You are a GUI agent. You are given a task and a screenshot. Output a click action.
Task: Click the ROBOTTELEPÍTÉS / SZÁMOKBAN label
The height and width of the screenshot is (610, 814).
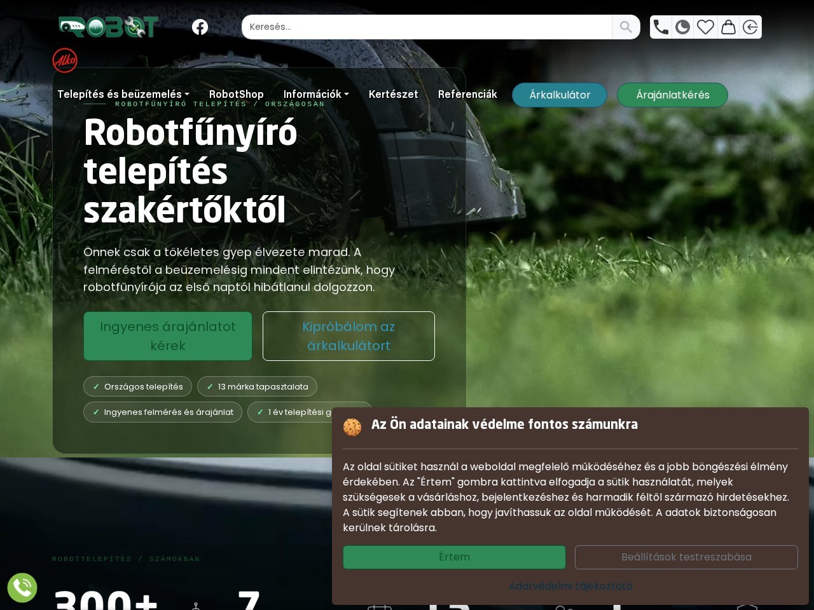[x=126, y=559]
